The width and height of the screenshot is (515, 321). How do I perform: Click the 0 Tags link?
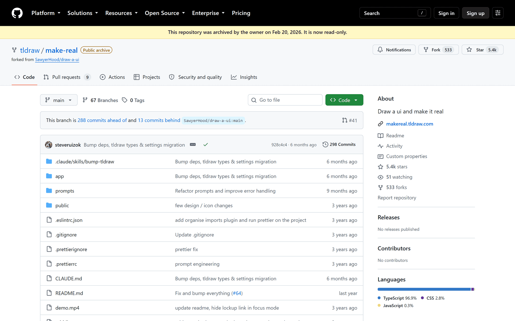click(x=133, y=100)
